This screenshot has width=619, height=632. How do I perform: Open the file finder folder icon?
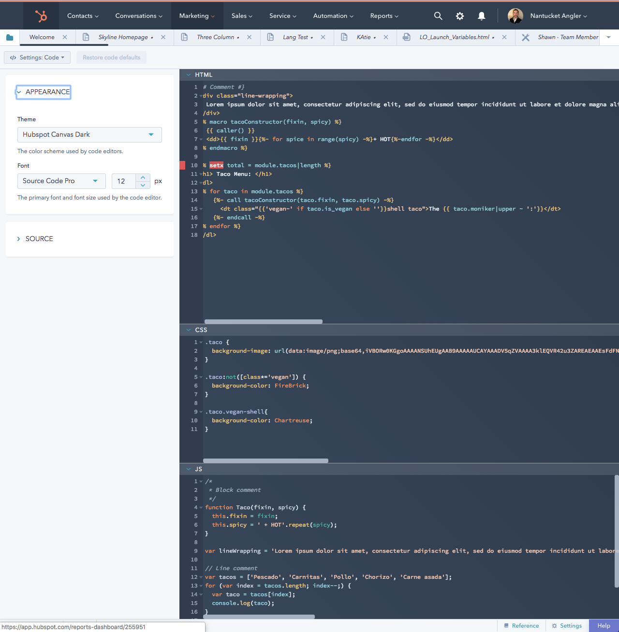[x=10, y=37]
